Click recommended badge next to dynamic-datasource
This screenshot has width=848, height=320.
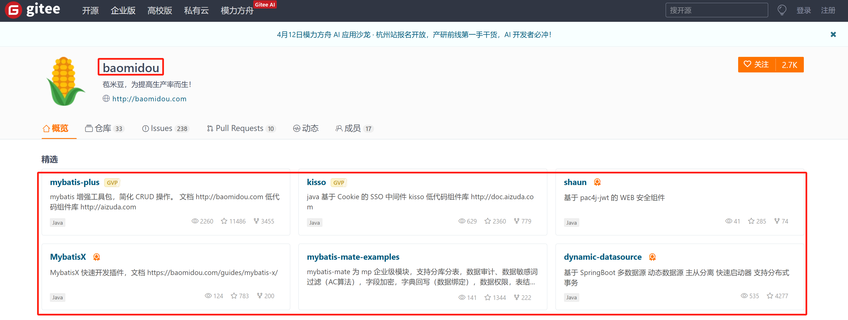pyautogui.click(x=652, y=257)
